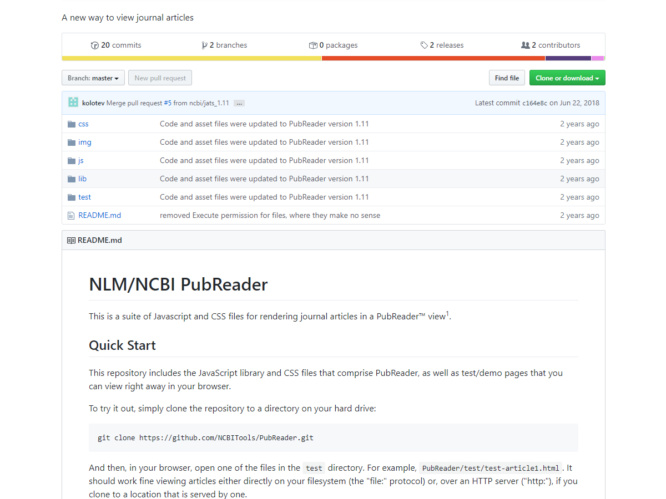
Task: Open the latest commit hash c164e8c
Action: point(534,103)
